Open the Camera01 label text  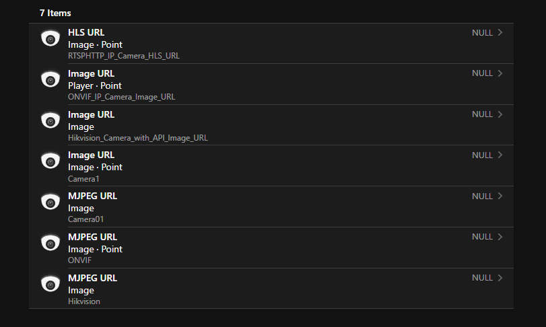pyautogui.click(x=86, y=219)
